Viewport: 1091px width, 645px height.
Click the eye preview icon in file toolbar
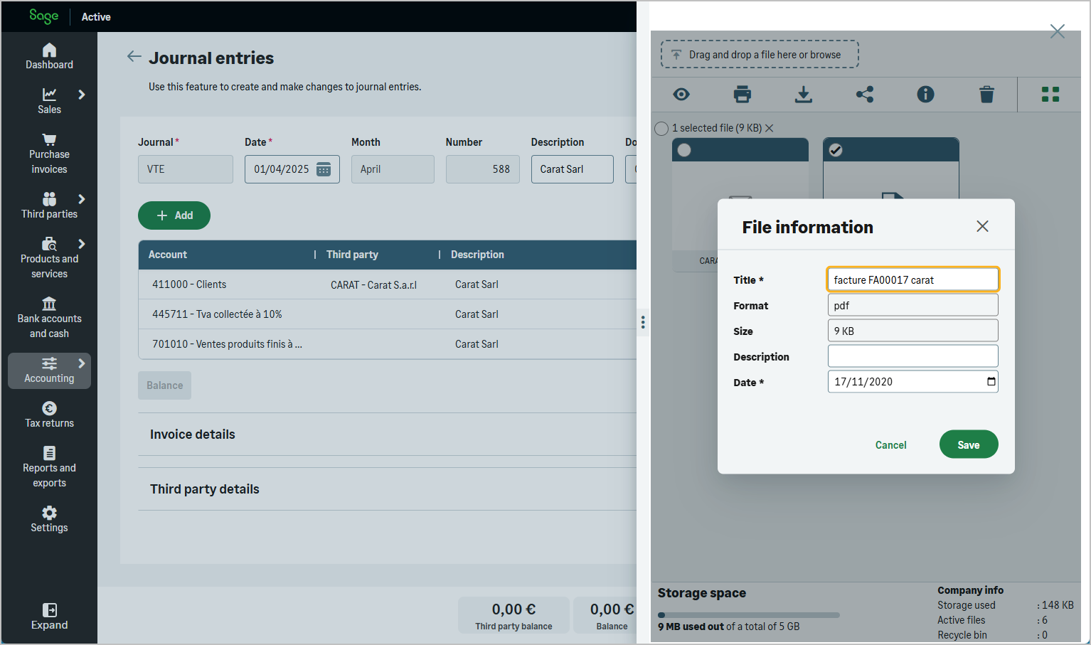[x=681, y=95]
